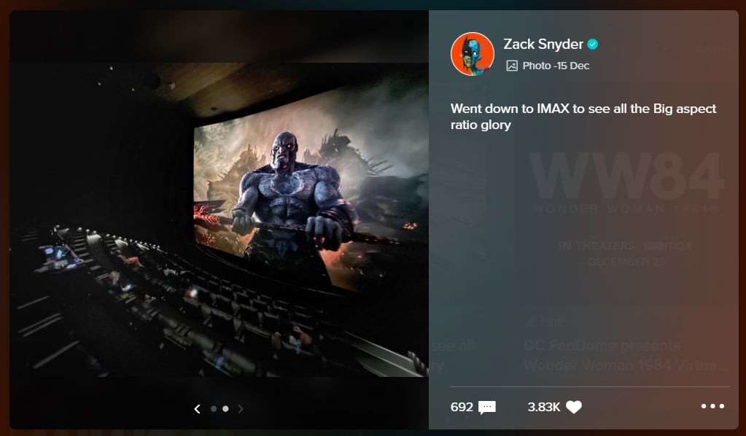Click the faded DC FanDome presents link text
This screenshot has width=746, height=436.
coord(602,345)
